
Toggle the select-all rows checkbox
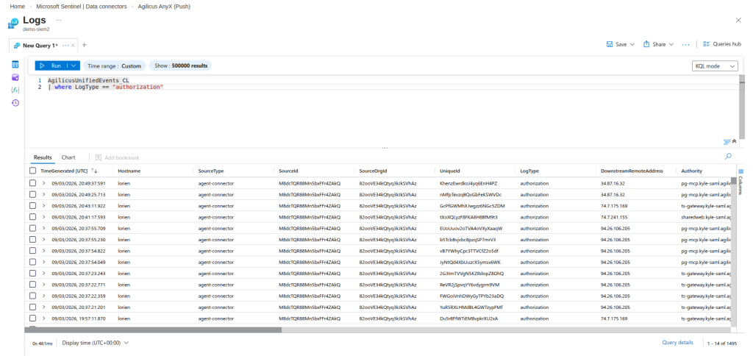click(x=32, y=171)
